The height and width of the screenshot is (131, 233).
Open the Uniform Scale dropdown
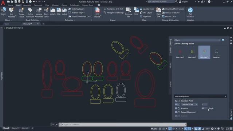point(190,104)
